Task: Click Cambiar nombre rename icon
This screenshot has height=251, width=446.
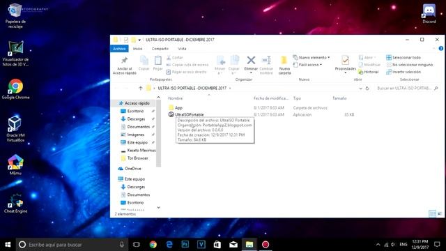Action: (x=266, y=60)
